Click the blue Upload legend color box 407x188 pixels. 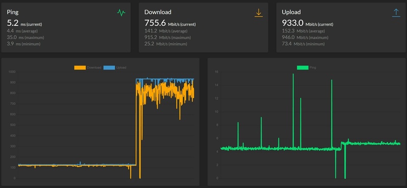(x=109, y=67)
